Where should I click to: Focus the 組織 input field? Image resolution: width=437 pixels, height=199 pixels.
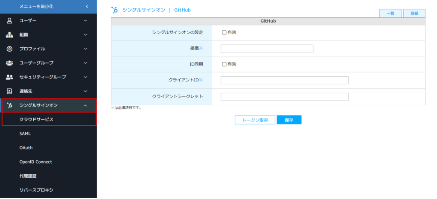pyautogui.click(x=267, y=49)
